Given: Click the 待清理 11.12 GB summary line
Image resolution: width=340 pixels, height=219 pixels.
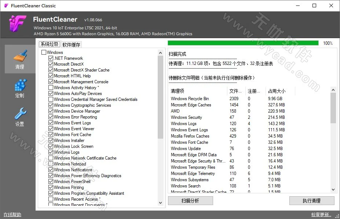Looking at the screenshot, I should point(221,63).
